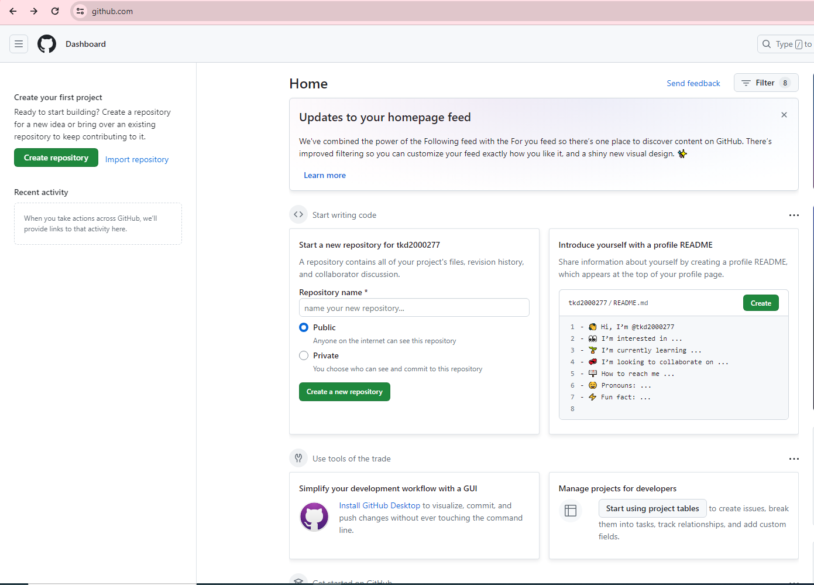Dismiss the homepage feed updates banner
Viewport: 814px width, 585px height.
(784, 115)
